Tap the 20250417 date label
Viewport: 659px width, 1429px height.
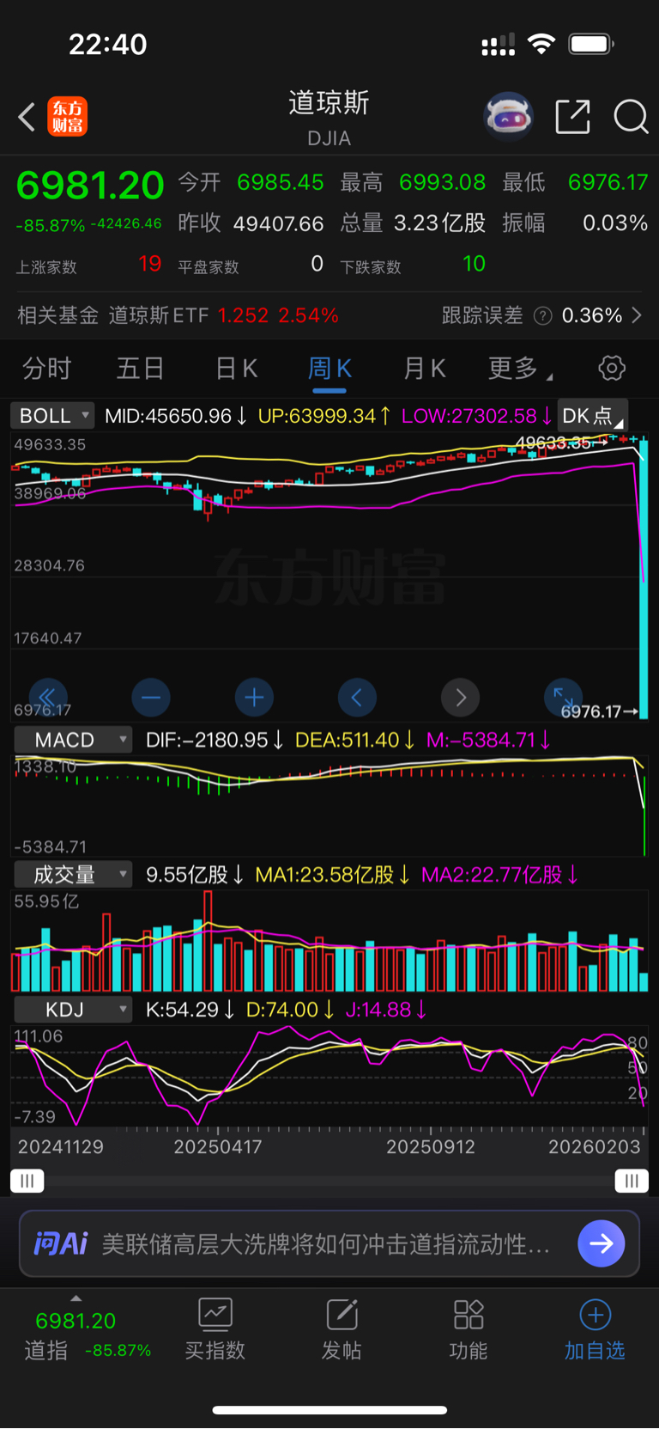click(218, 1147)
